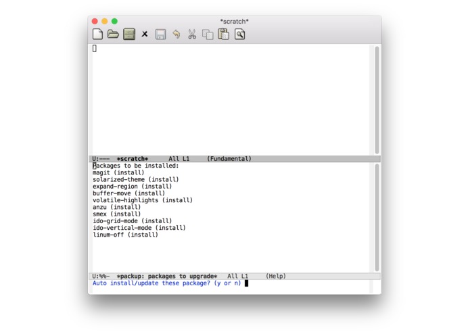Select the 'solarized-theme (install)' line
This screenshot has width=470, height=334.
coord(136,179)
